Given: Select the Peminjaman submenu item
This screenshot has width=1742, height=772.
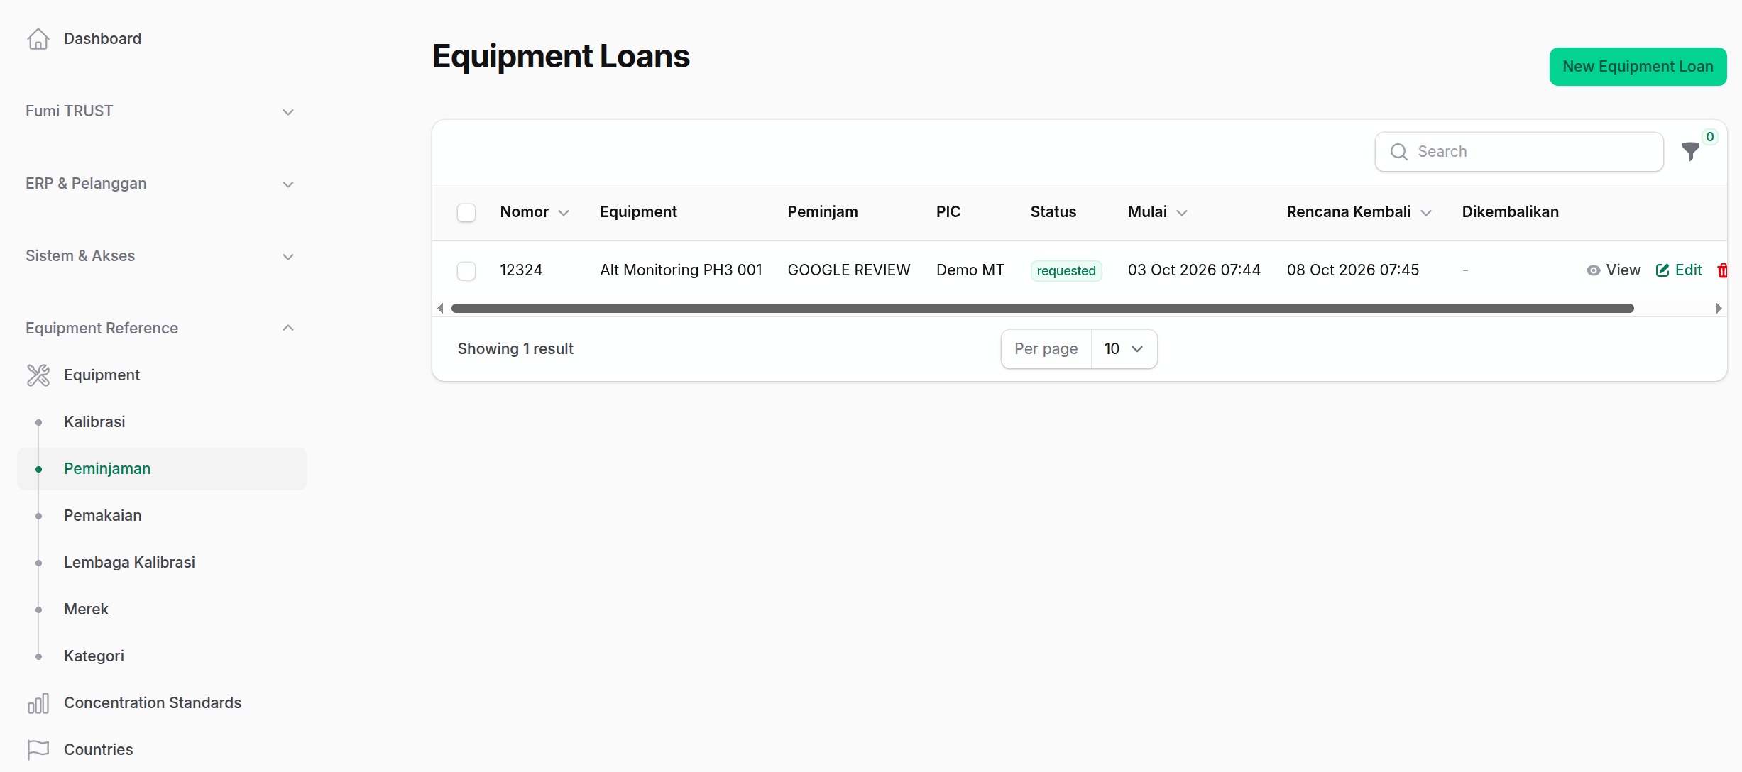Looking at the screenshot, I should (x=162, y=469).
